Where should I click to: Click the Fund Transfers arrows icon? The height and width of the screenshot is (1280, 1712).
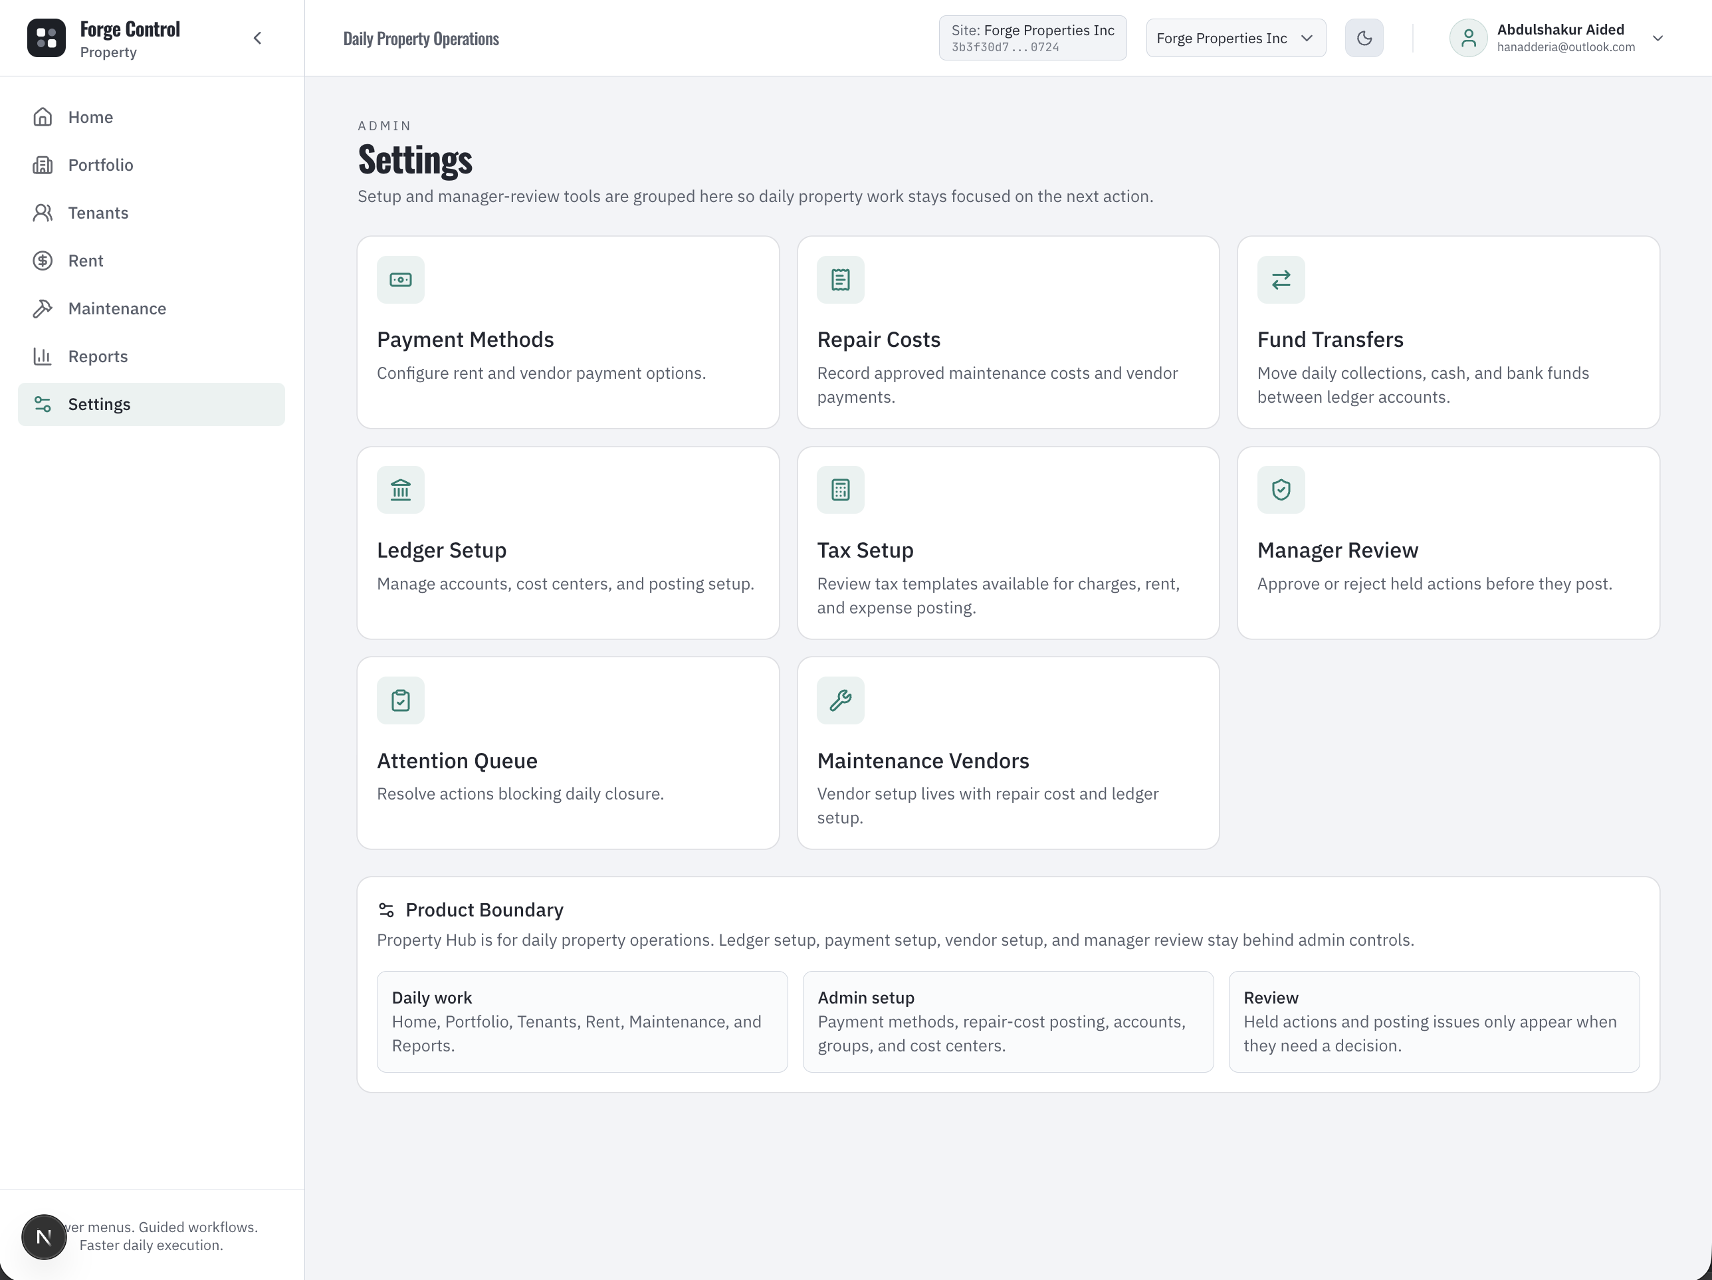1281,279
